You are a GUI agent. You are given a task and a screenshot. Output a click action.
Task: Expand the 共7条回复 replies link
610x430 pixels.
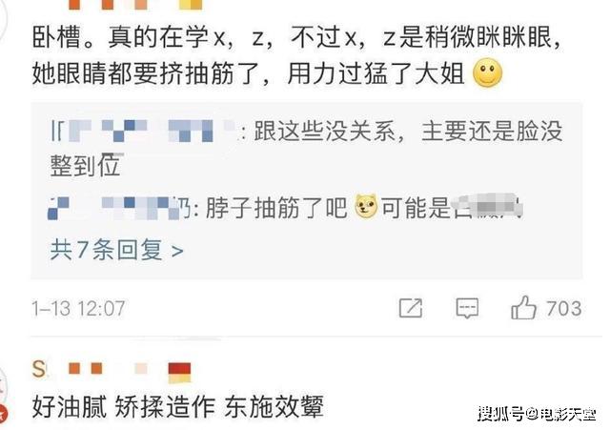(x=116, y=250)
